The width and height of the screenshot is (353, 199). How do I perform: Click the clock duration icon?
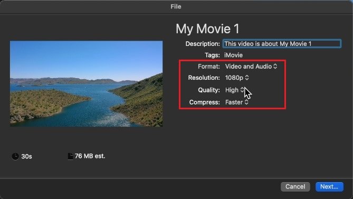click(x=15, y=156)
